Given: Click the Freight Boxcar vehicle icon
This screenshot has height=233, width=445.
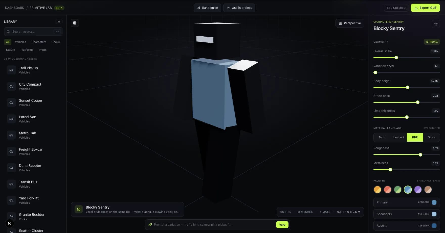Looking at the screenshot, I should tap(11, 151).
